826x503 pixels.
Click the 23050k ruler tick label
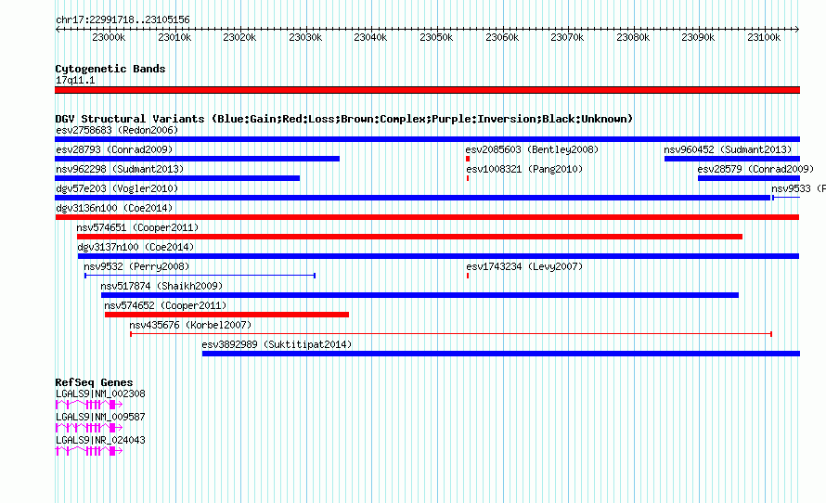[x=436, y=37]
